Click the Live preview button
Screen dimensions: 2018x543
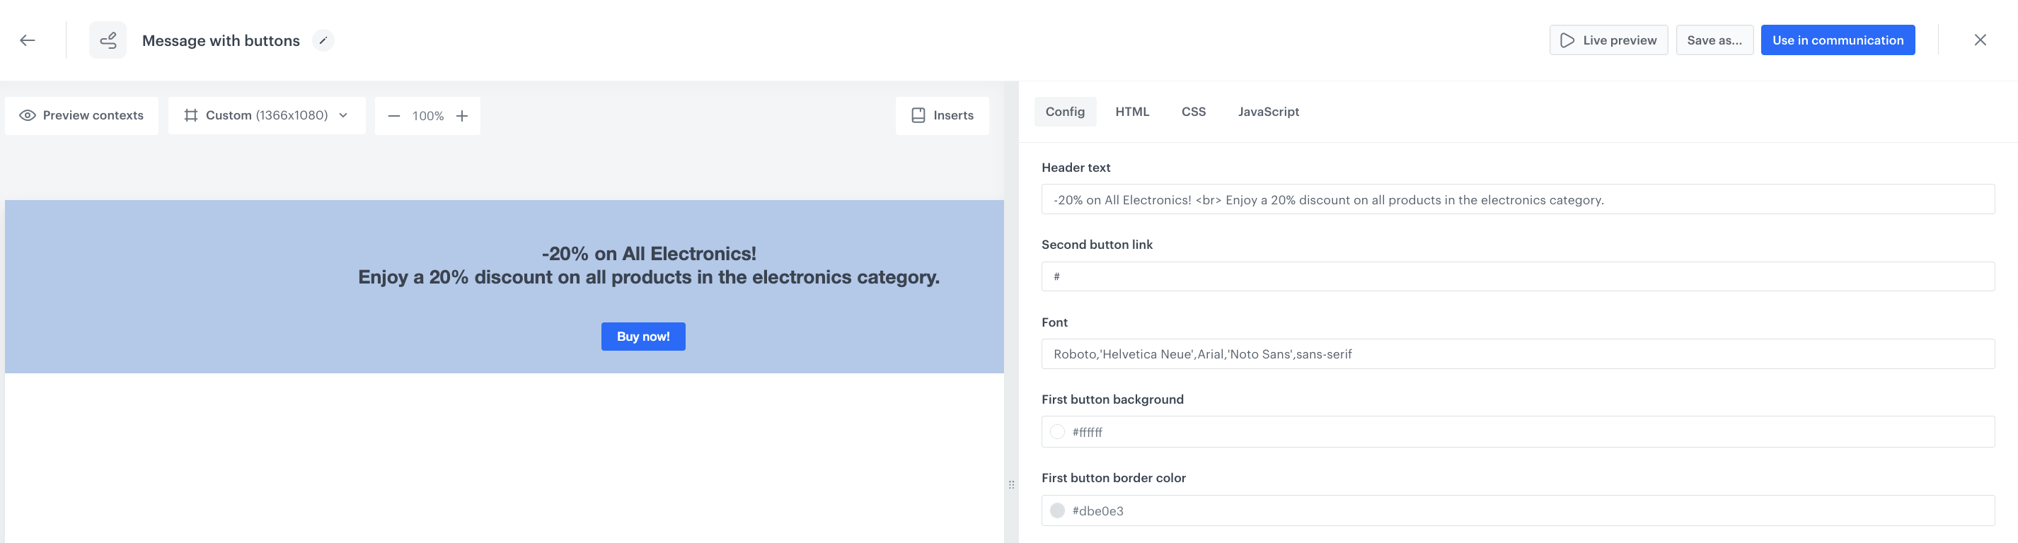[x=1608, y=41]
